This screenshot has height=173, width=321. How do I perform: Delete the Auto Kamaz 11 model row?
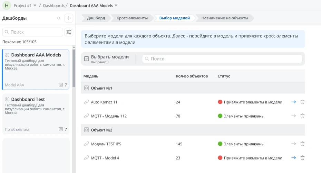point(302,102)
